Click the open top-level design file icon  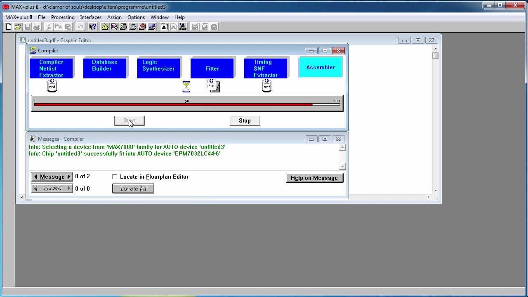[x=183, y=27]
